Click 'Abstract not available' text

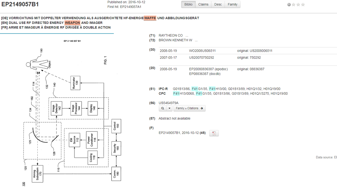tap(174, 118)
